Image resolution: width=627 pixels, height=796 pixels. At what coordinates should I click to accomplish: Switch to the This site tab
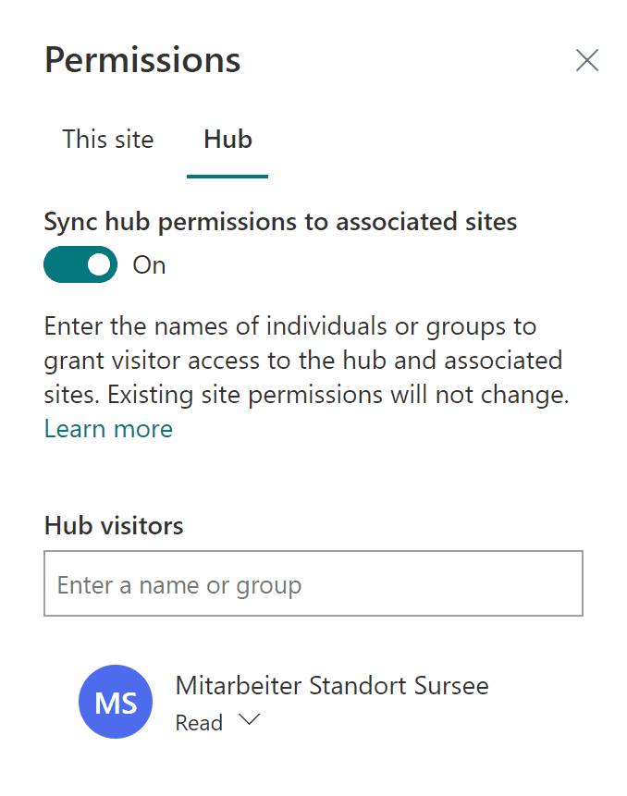pyautogui.click(x=107, y=139)
